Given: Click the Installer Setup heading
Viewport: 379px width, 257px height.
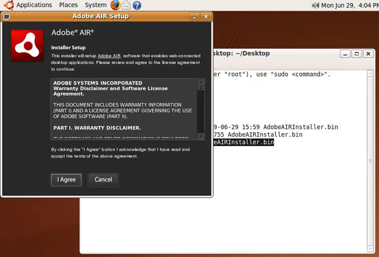Looking at the screenshot, I should pos(68,48).
